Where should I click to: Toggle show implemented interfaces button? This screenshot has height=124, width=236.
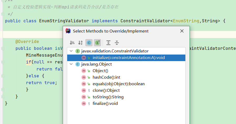point(97,43)
